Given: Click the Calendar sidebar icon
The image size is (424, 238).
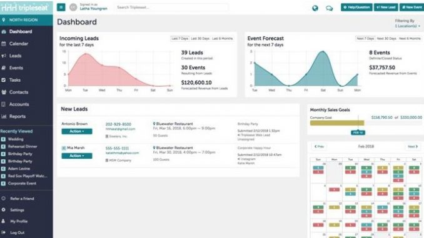Looking at the screenshot, I should (x=4, y=44).
